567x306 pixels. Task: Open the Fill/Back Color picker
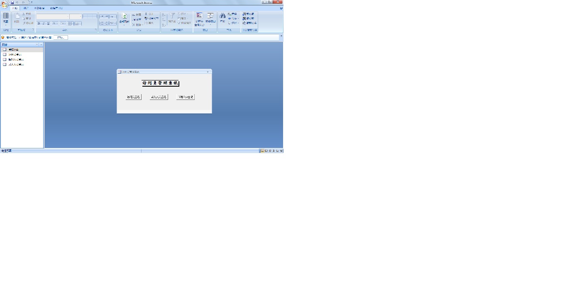[63, 23]
